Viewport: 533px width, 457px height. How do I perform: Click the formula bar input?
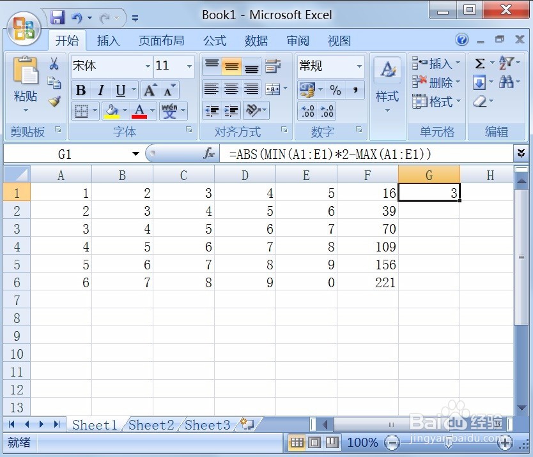[x=366, y=154]
